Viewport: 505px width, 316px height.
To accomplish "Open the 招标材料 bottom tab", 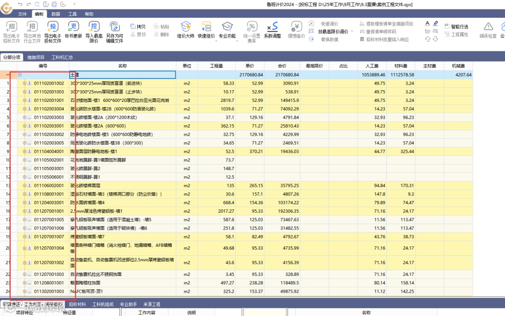I will pyautogui.click(x=77, y=304).
